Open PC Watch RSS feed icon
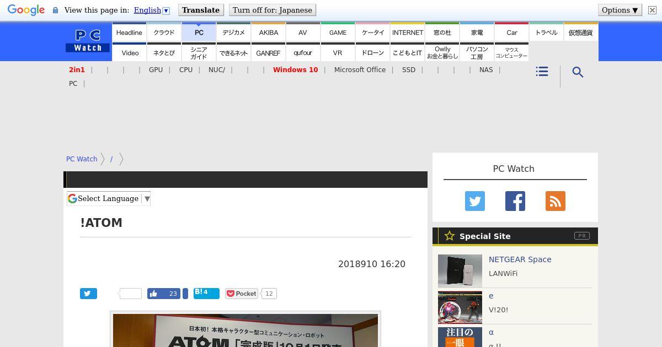 point(555,201)
